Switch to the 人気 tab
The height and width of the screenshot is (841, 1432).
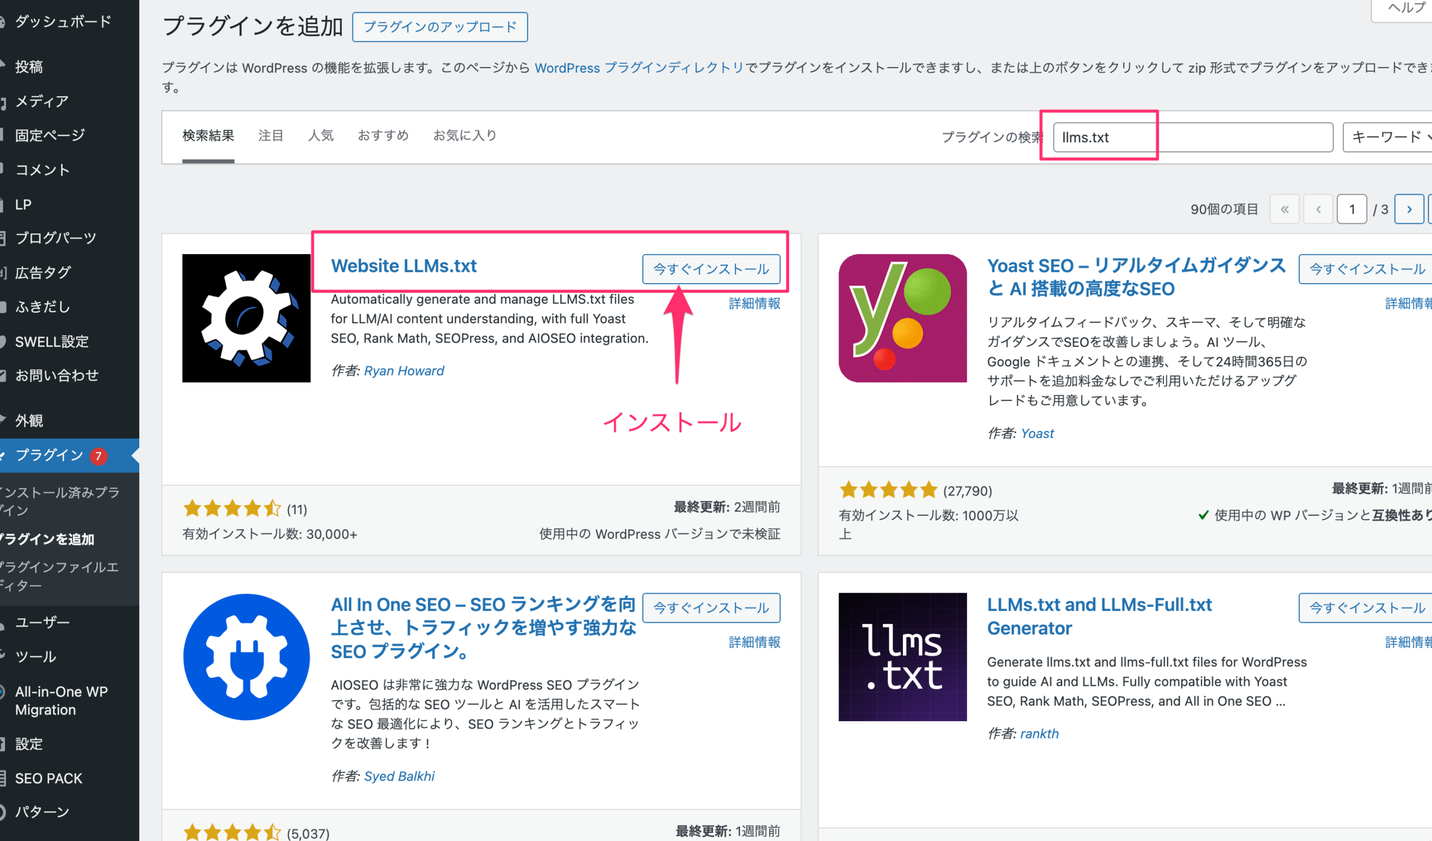click(x=321, y=135)
